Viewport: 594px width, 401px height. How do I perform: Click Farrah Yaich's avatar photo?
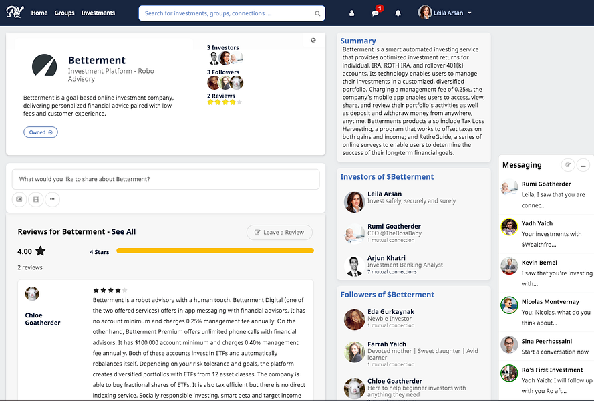click(355, 352)
